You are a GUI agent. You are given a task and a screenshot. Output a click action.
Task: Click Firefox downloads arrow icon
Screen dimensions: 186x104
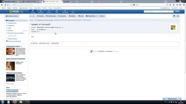[x=170, y=5]
